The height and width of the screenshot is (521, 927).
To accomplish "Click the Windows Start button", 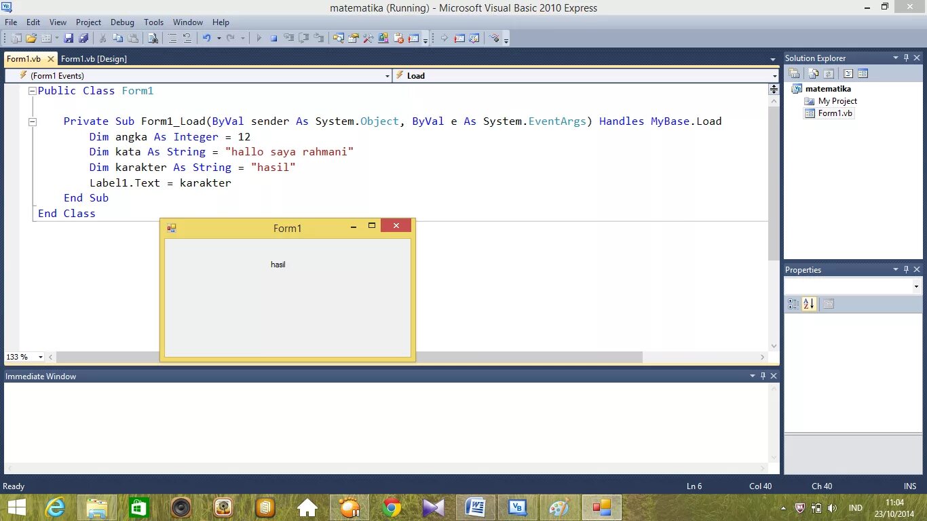I will point(17,507).
